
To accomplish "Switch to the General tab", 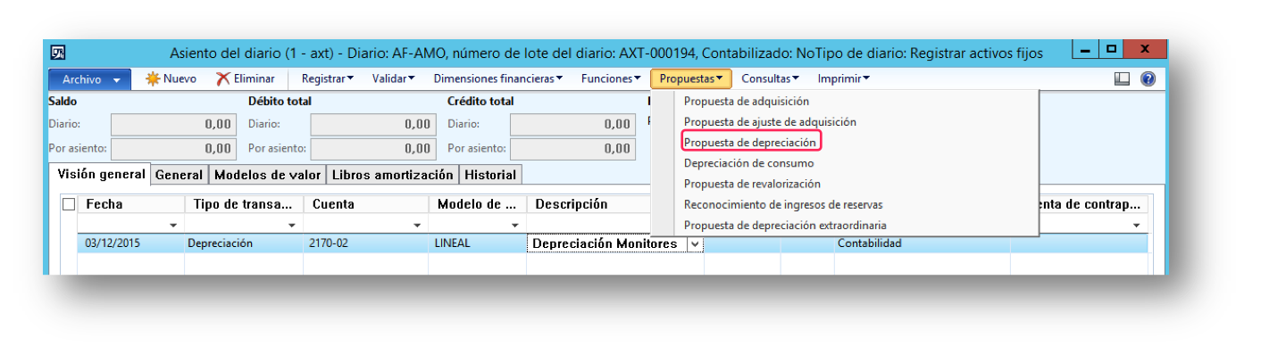I will (x=180, y=175).
